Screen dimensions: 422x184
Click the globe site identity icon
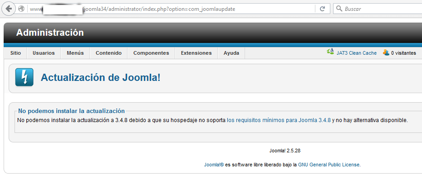pos(21,9)
